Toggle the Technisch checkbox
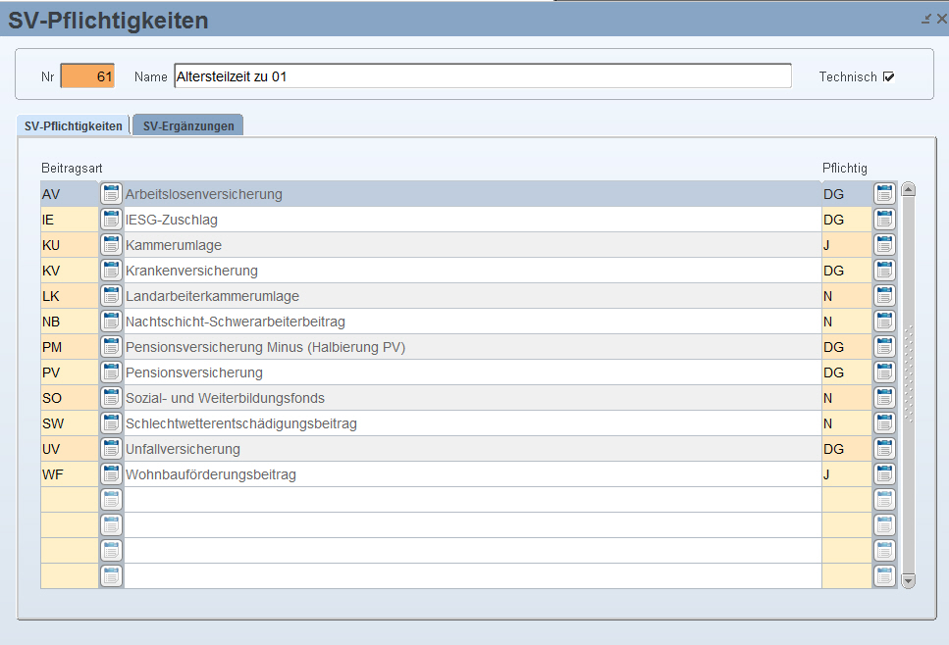The image size is (949, 645). (888, 76)
